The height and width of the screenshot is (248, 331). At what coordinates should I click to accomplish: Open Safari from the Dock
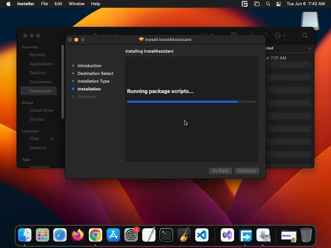(x=60, y=235)
